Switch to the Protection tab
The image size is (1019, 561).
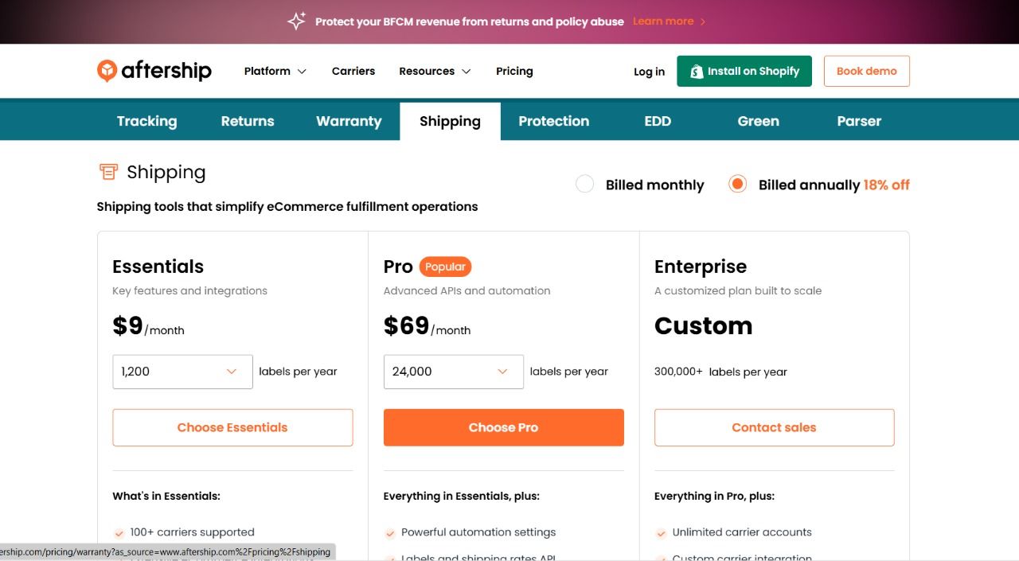point(553,121)
